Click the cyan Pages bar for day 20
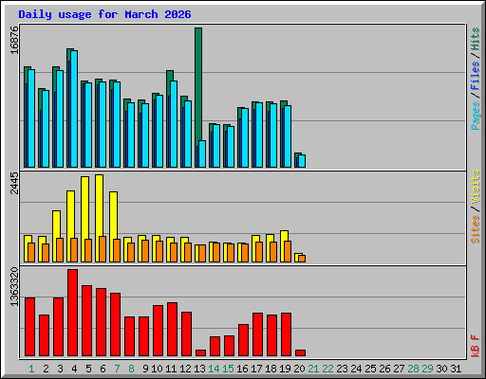 click(302, 161)
